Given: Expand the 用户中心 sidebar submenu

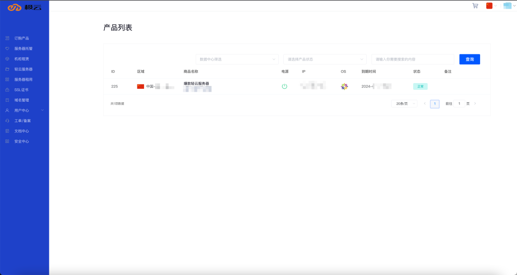Looking at the screenshot, I should tap(24, 110).
